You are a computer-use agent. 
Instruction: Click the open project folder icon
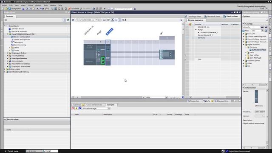coord(6,8)
